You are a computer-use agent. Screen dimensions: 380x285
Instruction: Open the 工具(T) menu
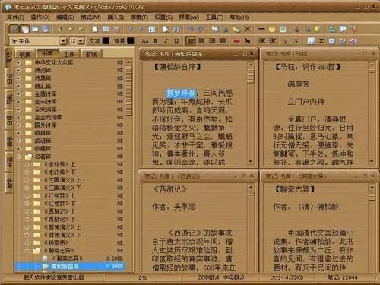tap(214, 17)
